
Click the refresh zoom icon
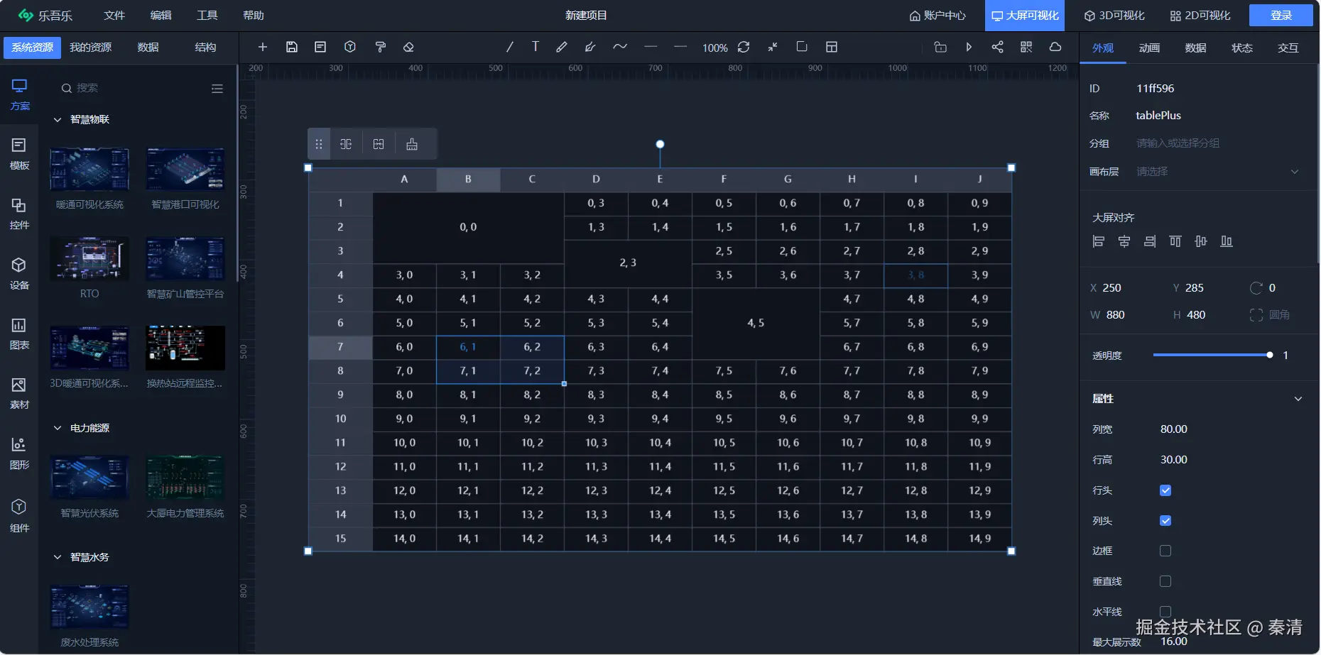point(744,47)
